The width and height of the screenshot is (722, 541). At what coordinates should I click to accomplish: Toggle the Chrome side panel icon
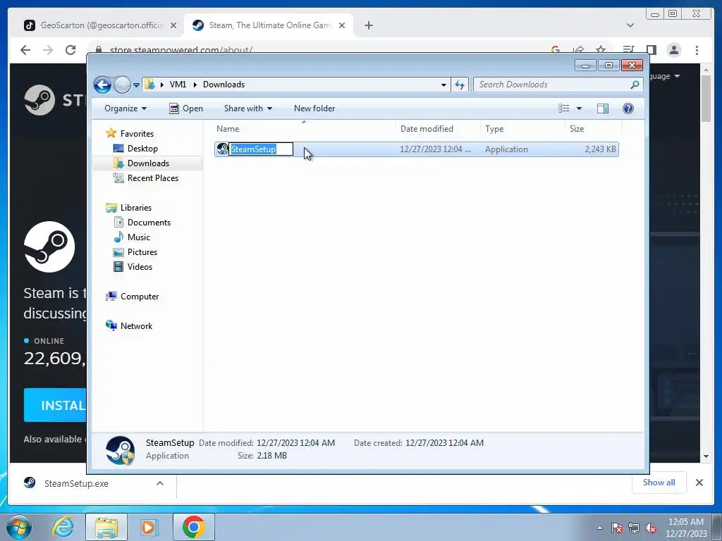(651, 50)
